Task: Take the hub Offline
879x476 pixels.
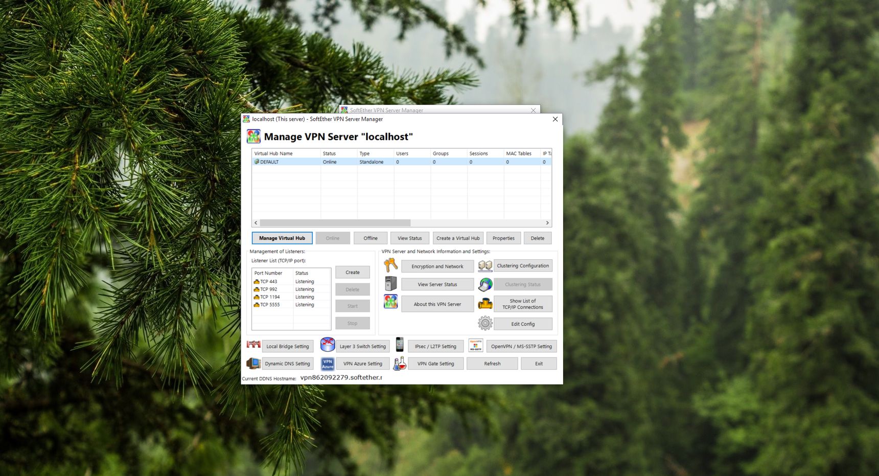Action: pos(371,238)
